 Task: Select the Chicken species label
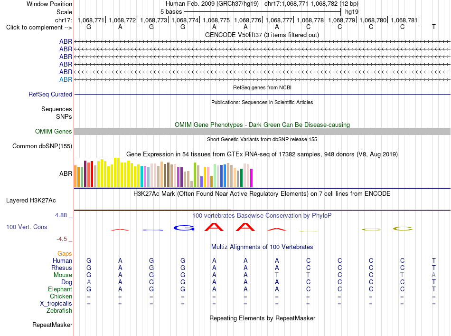(x=61, y=296)
